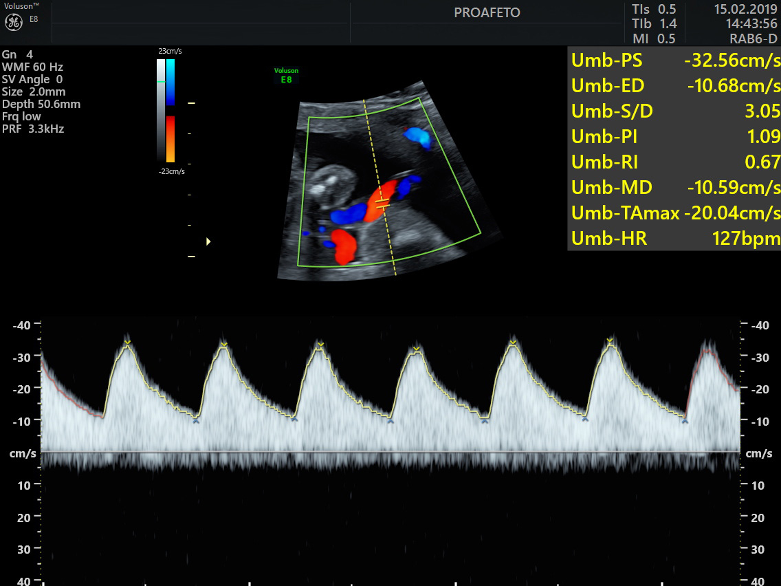Image resolution: width=781 pixels, height=586 pixels.
Task: Click the last blue end-diastolic marker
Action: click(x=685, y=422)
